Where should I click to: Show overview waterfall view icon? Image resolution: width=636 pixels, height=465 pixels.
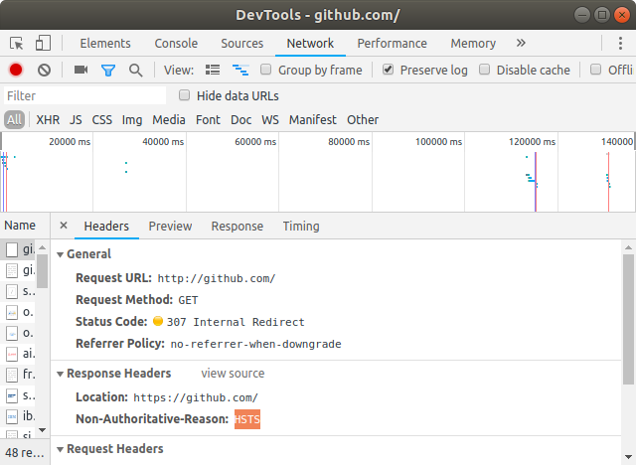pyautogui.click(x=240, y=70)
